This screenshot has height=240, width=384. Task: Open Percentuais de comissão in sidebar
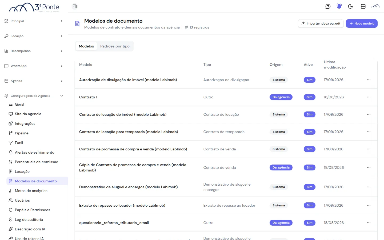point(37,162)
